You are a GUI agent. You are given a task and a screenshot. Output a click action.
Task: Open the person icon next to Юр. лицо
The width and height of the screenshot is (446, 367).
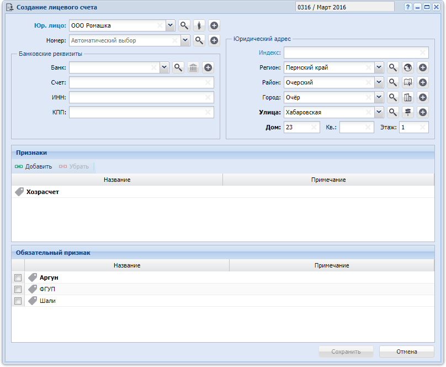click(x=199, y=25)
